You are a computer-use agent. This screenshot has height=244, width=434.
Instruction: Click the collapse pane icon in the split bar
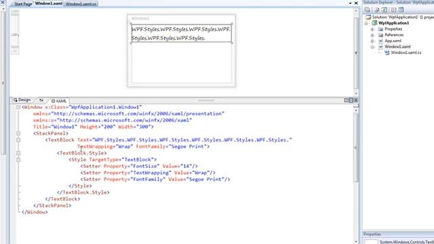pyautogui.click(x=356, y=100)
